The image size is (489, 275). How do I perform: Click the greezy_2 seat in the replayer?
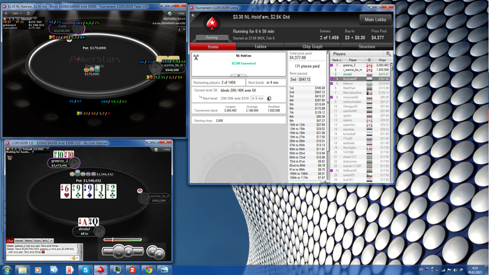(64, 163)
